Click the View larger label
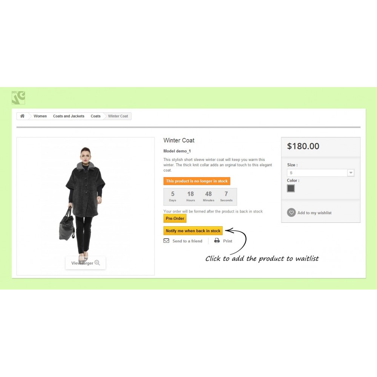This screenshot has width=377, height=377. click(82, 263)
